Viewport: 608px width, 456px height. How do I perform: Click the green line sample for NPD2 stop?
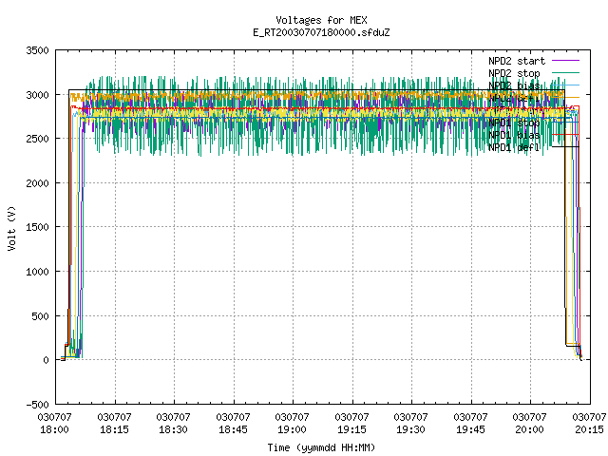point(566,72)
